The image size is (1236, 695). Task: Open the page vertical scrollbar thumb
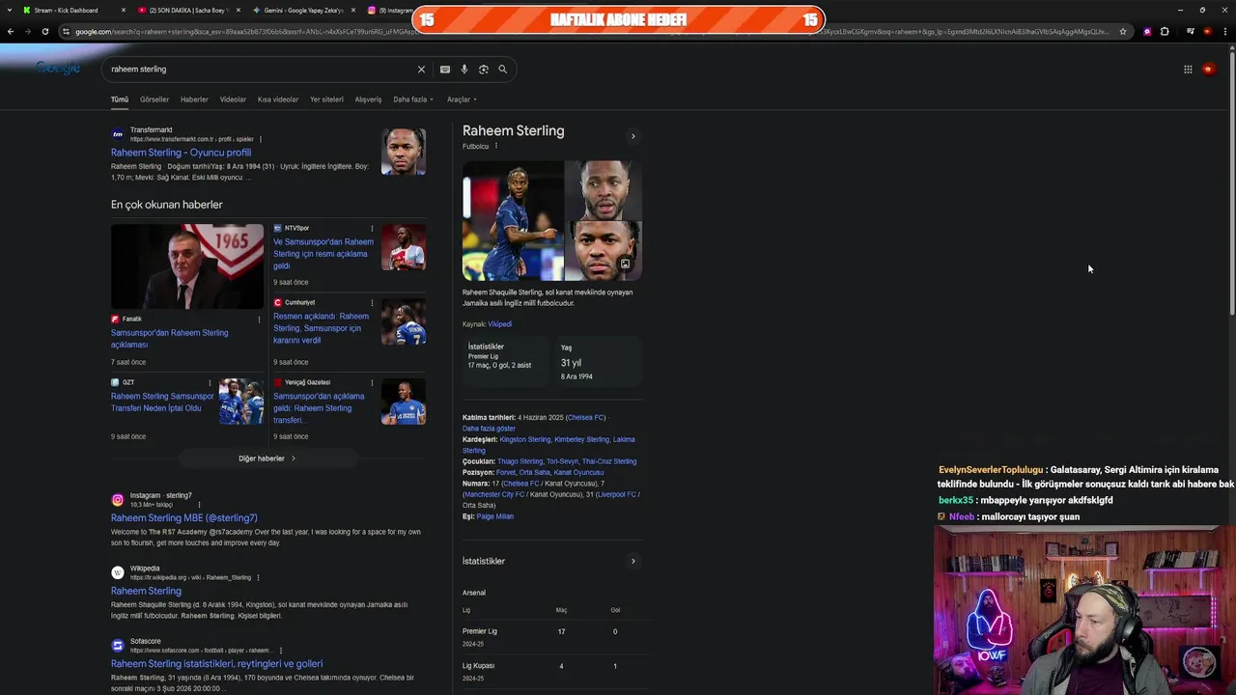(x=1231, y=183)
